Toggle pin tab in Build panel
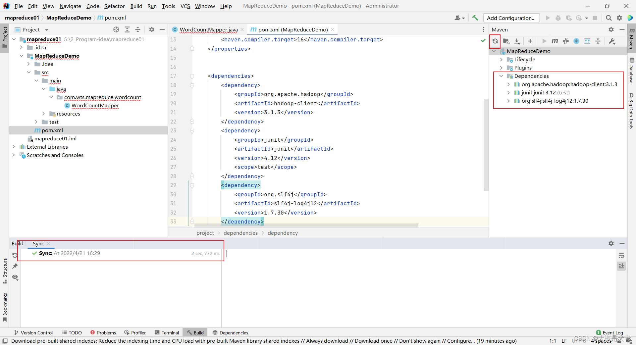The width and height of the screenshot is (636, 345). click(x=15, y=266)
